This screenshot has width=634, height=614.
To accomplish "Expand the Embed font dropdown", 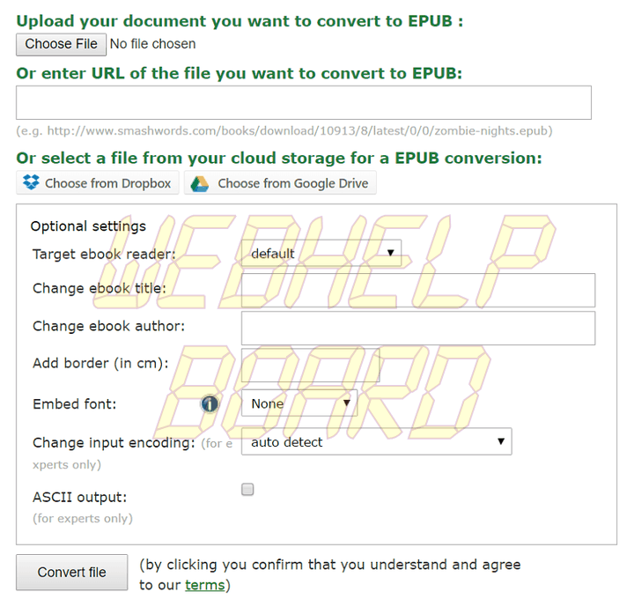I will [x=299, y=403].
